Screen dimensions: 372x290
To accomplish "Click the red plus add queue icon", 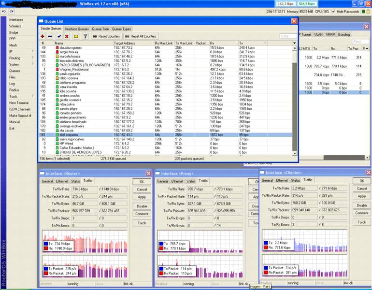I will (x=43, y=36).
